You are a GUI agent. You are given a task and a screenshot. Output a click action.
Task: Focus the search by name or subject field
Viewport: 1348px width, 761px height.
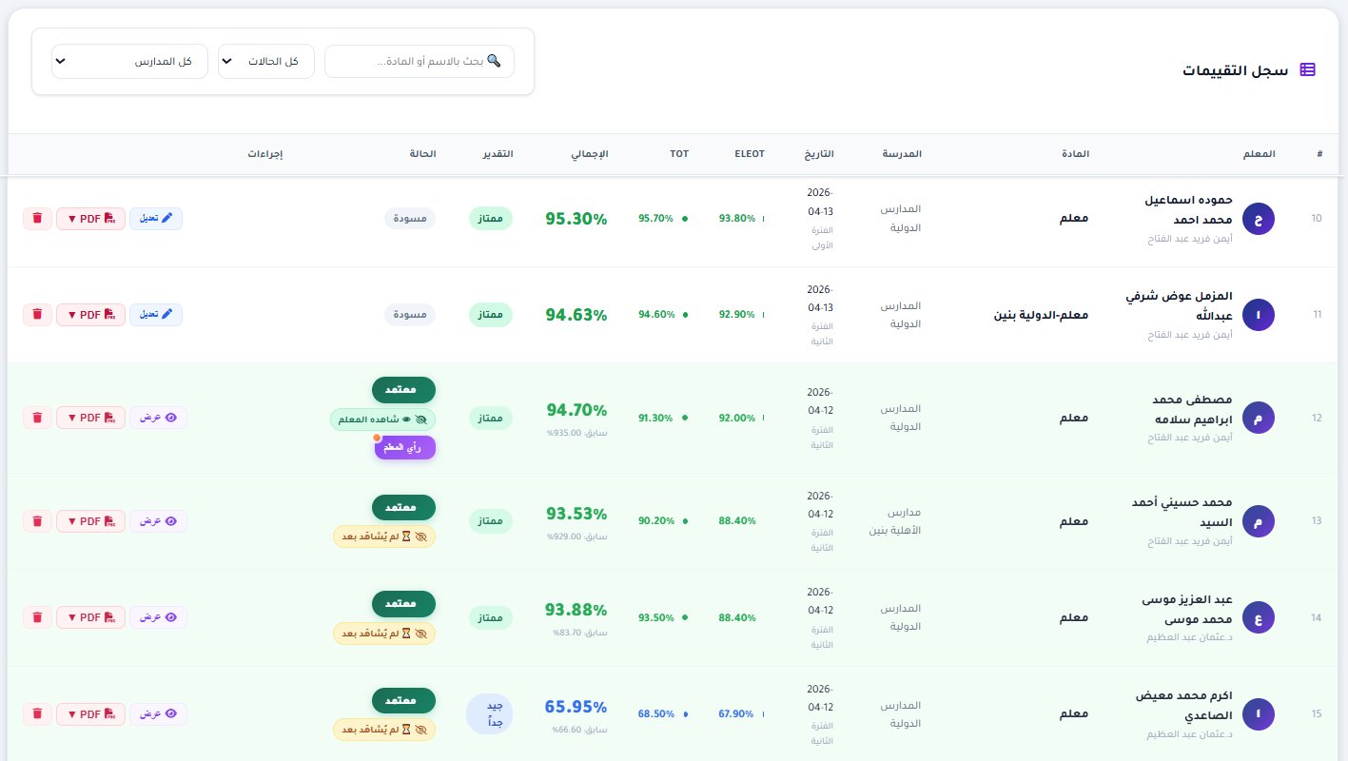[x=419, y=62]
